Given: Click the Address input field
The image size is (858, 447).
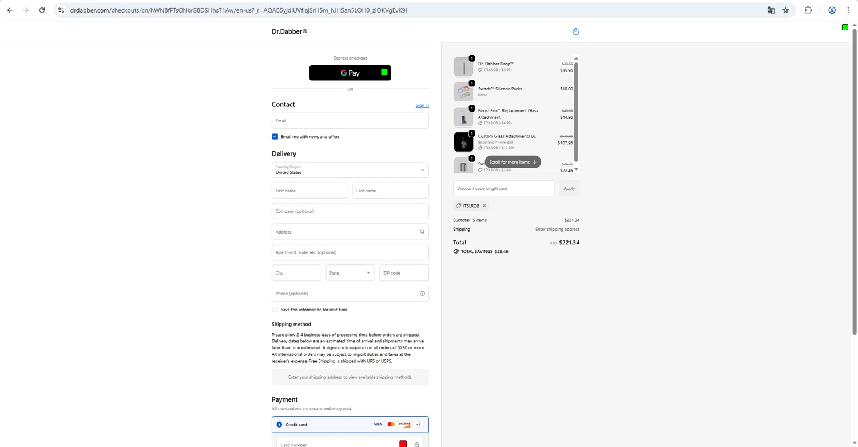Looking at the screenshot, I should click(350, 232).
